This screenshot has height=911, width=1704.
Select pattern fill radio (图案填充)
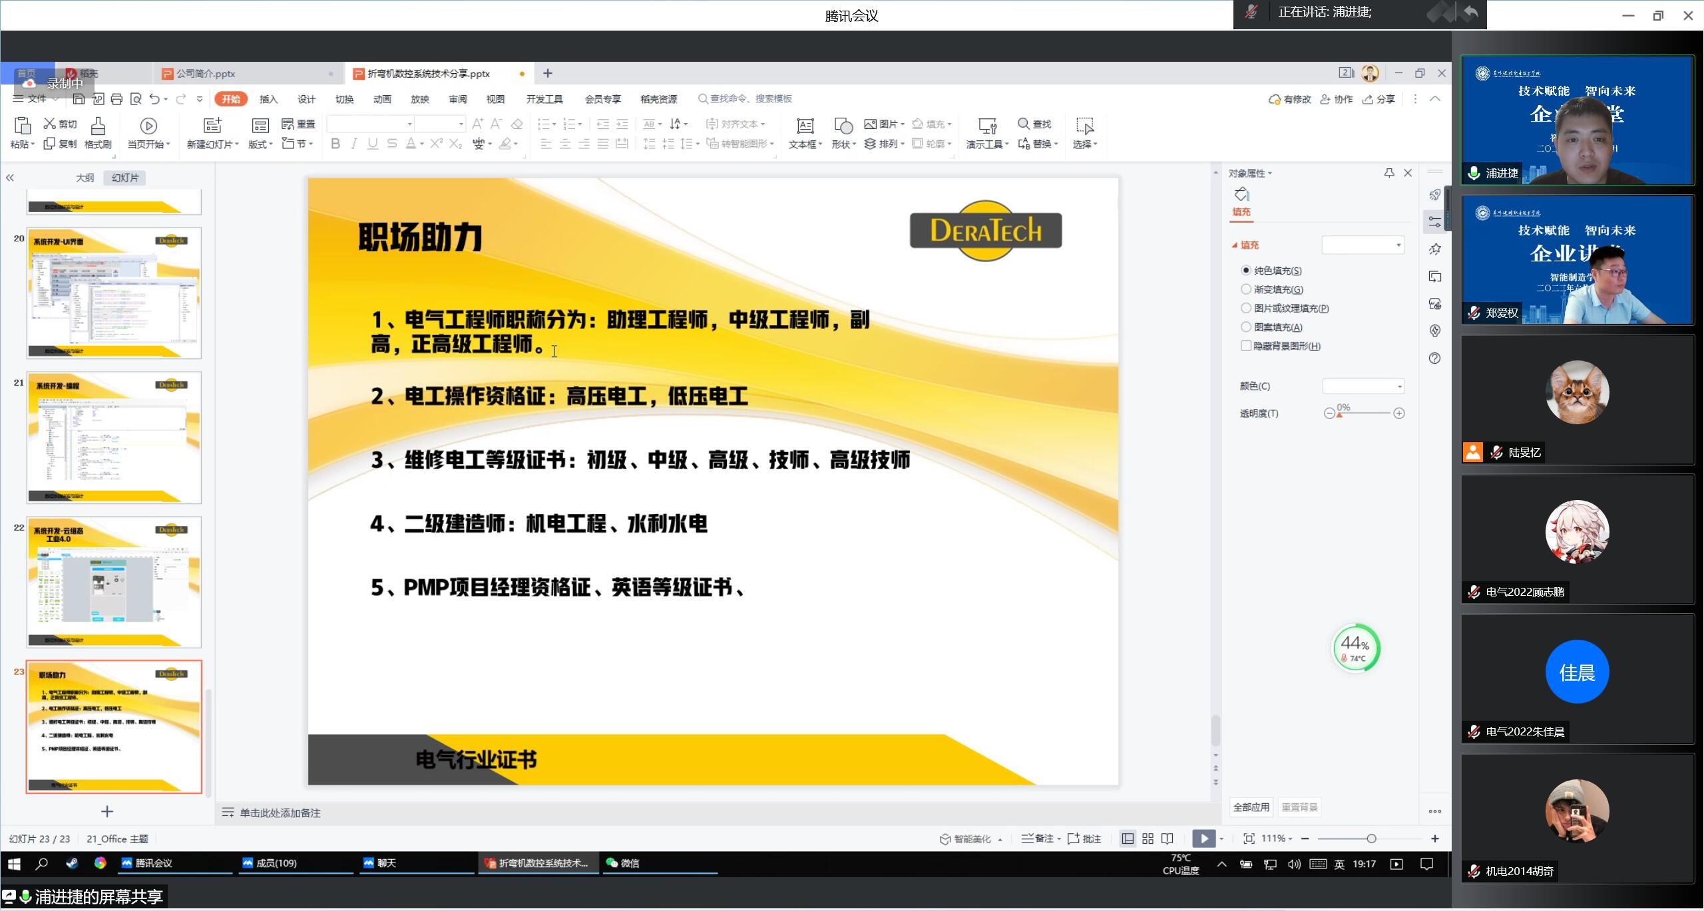coord(1246,326)
